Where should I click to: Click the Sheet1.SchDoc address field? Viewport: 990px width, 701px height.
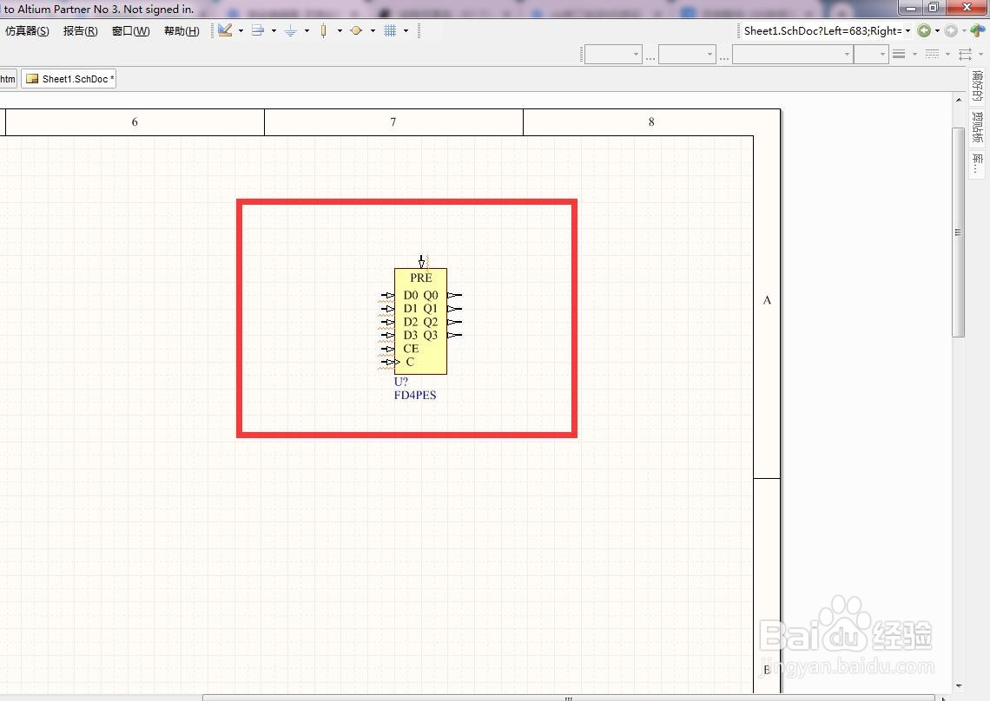[x=822, y=31]
